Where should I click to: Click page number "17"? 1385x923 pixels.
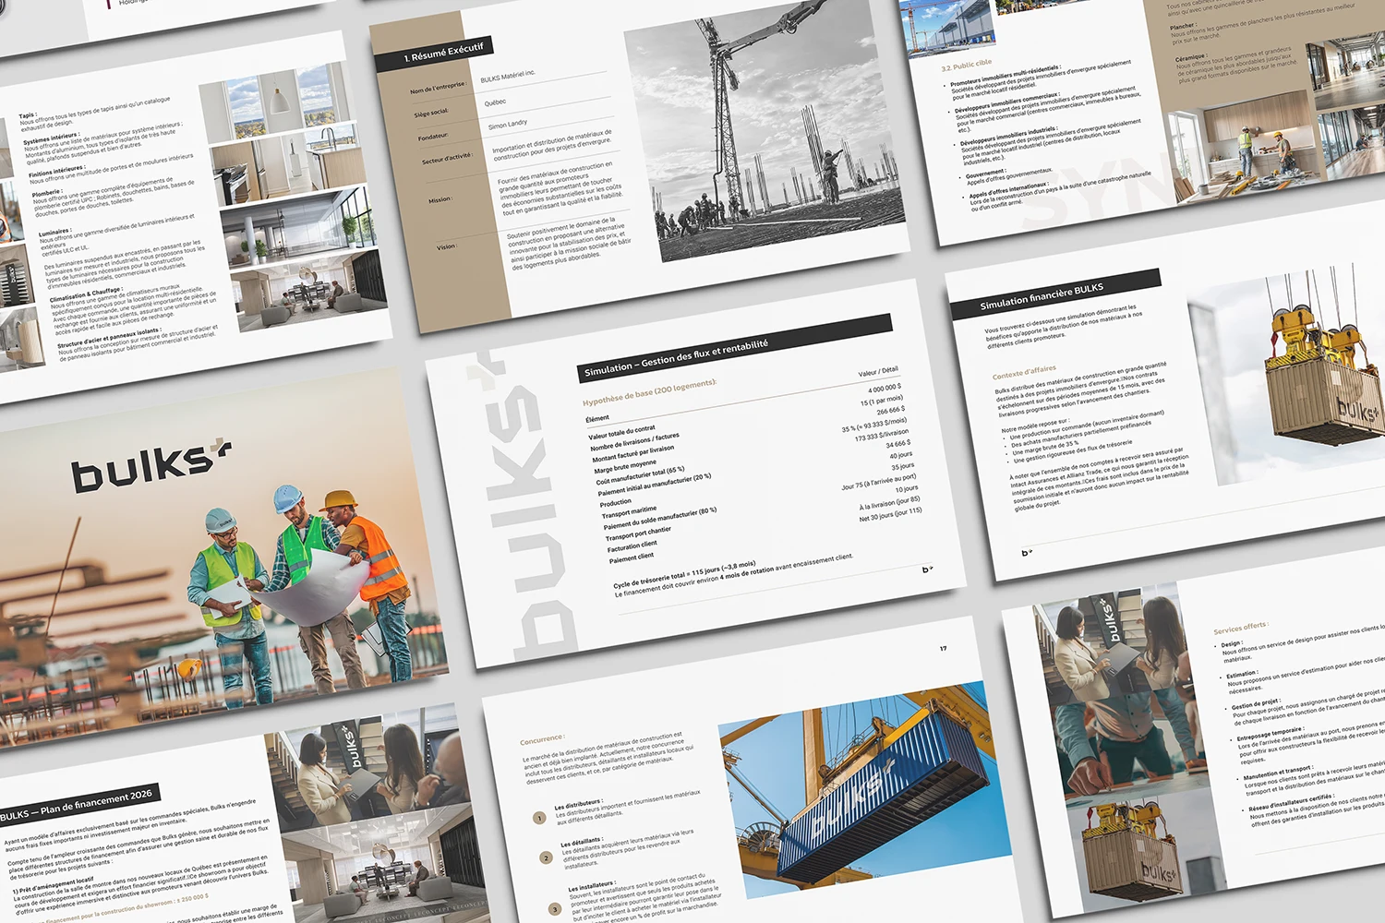tap(943, 648)
